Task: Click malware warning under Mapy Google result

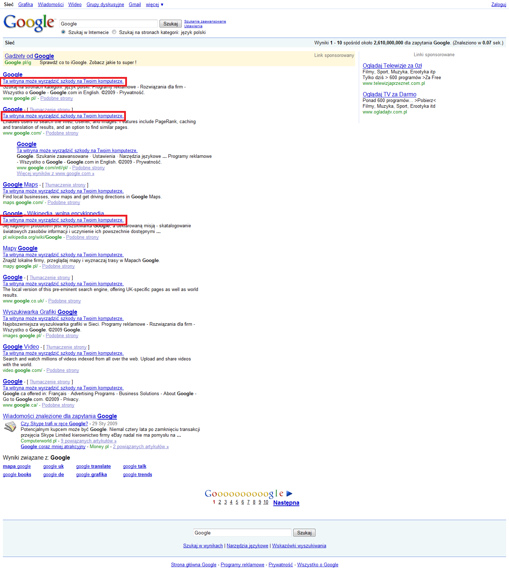Action: pos(63,255)
